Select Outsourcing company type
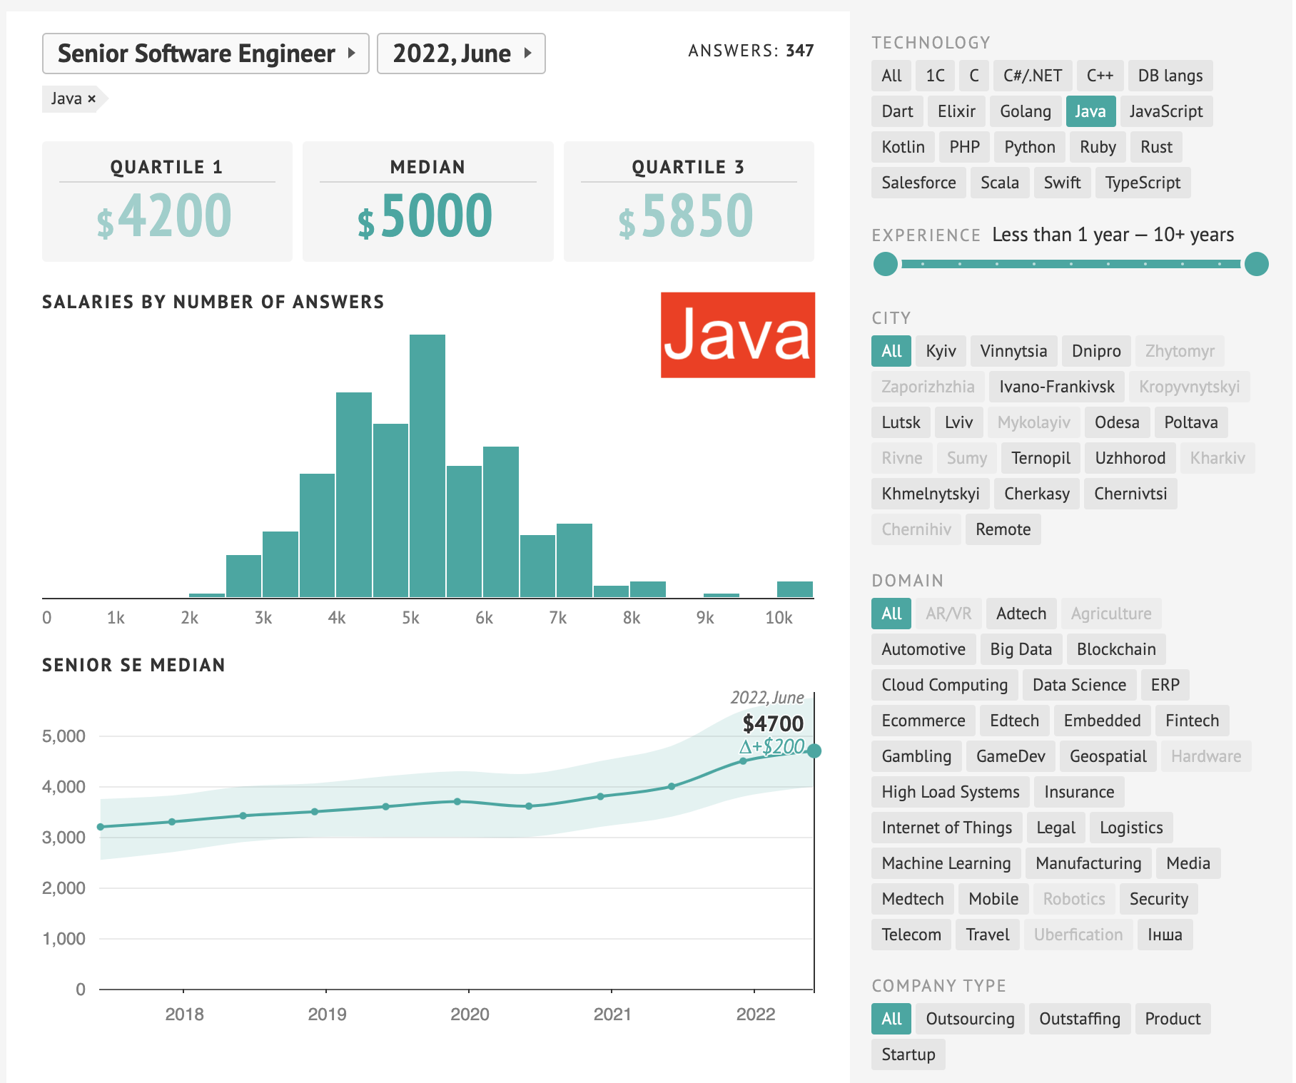The height and width of the screenshot is (1083, 1296). tap(969, 1019)
